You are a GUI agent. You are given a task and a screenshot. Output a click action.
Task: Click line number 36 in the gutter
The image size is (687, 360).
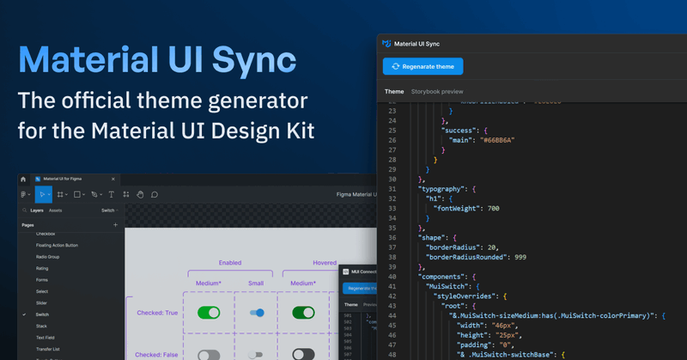392,238
